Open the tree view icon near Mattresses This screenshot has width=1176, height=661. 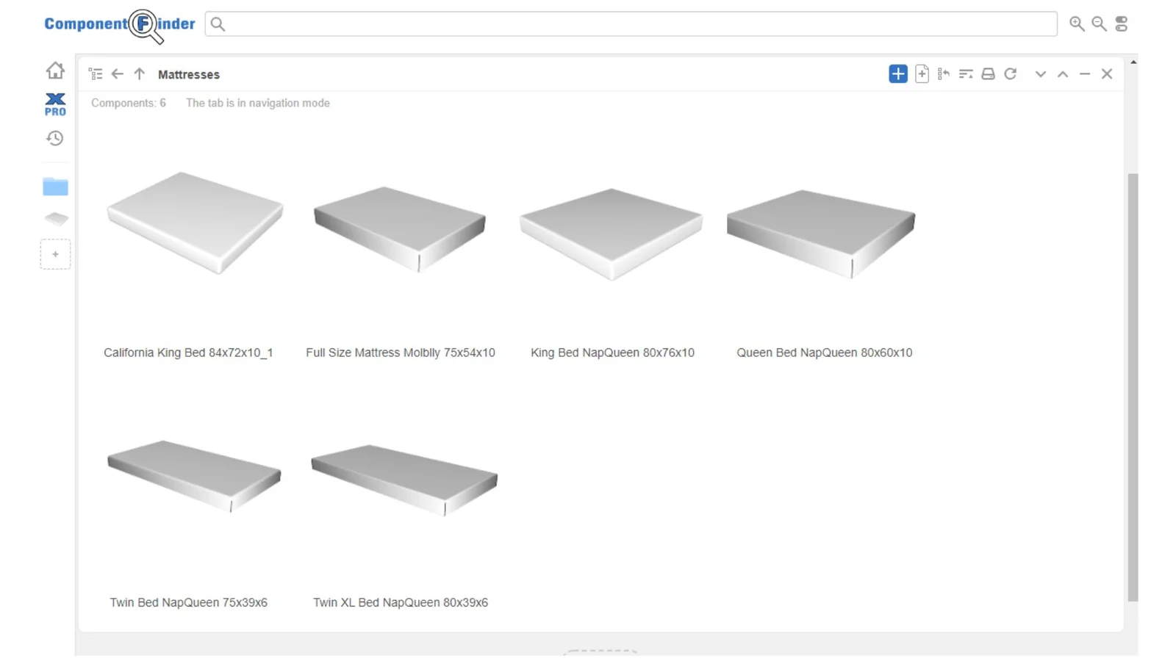pos(96,73)
